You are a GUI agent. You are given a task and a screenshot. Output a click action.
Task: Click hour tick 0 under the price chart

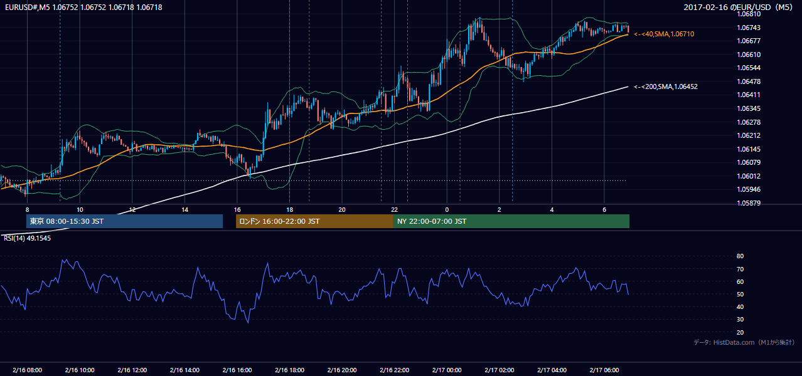pyautogui.click(x=447, y=209)
